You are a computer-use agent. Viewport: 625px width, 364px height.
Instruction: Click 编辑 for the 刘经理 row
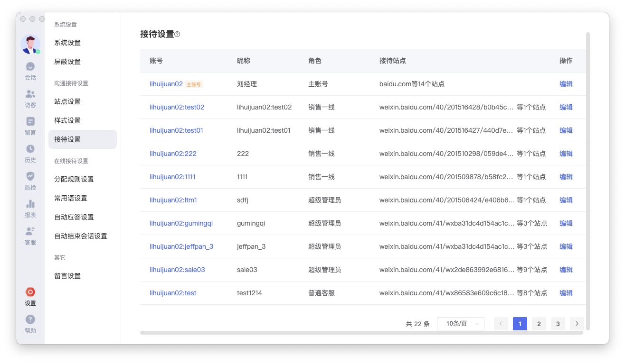point(566,84)
